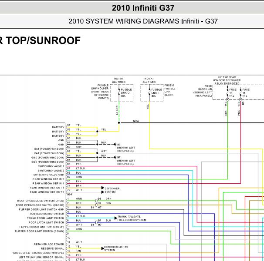Click the "TOP/SUNROOF" section heading
Screen dimensions: 264x261
43,40
